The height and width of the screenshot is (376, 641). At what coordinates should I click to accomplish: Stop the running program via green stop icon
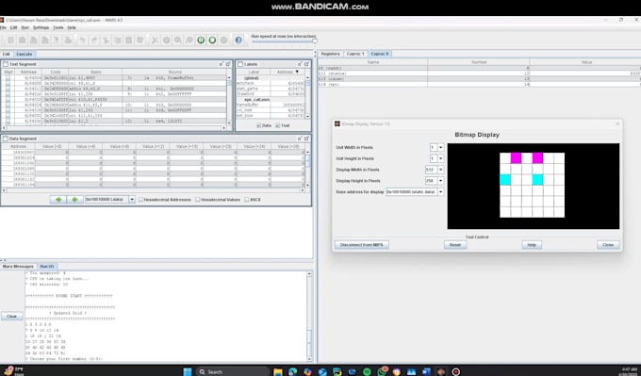pyautogui.click(x=212, y=41)
